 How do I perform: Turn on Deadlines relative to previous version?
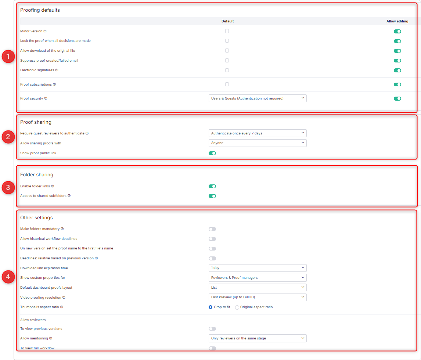212,259
